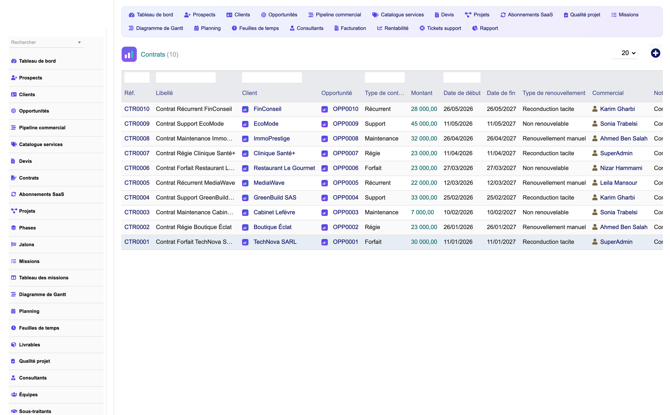
Task: Open Pipeline commercial in the top menu
Action: point(335,15)
